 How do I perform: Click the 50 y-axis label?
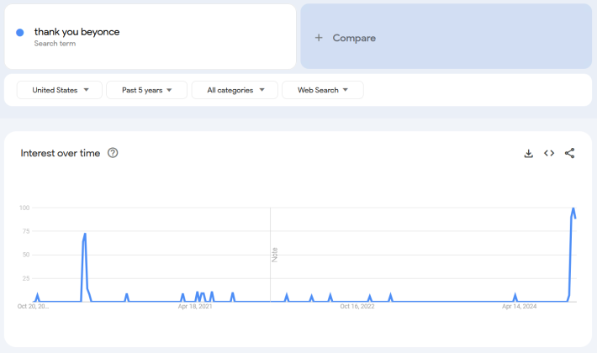26,255
